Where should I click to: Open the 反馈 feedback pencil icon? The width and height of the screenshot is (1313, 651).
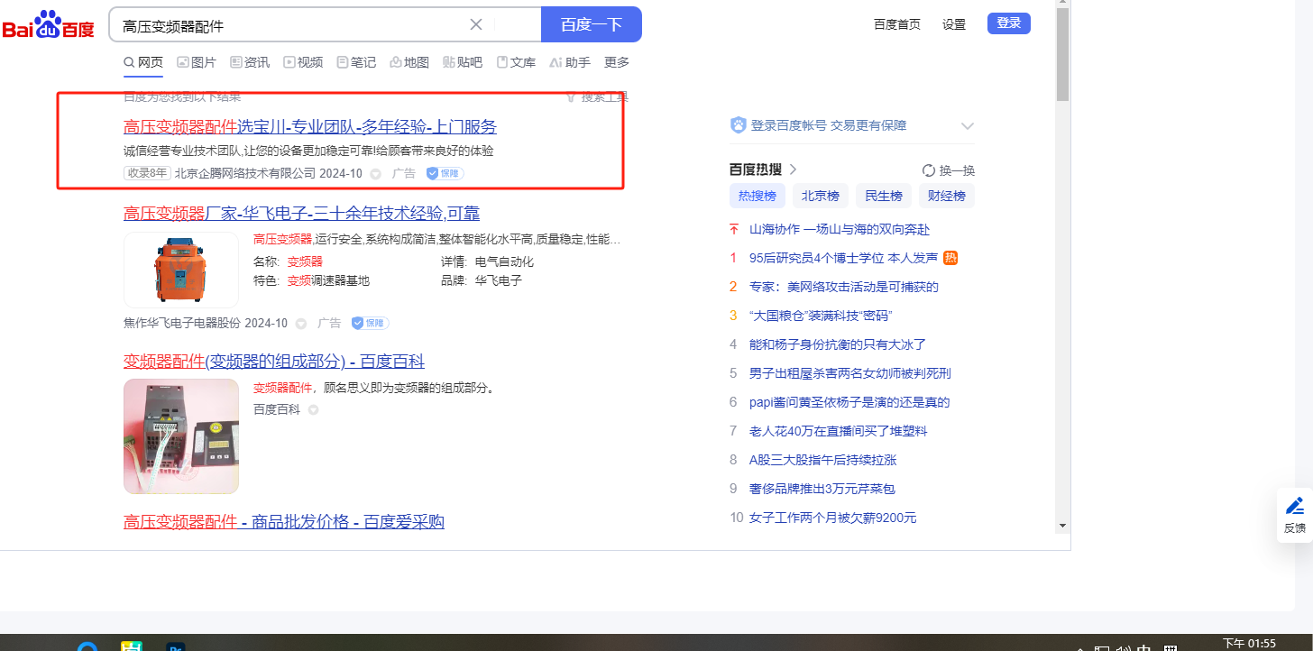[1294, 506]
